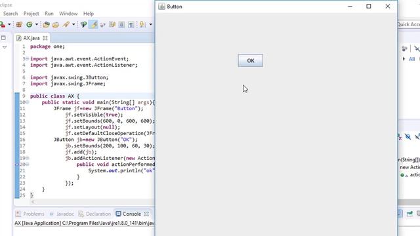This screenshot has height=236, width=420.
Task: Switch to the Declaration tab
Action: pos(94,214)
